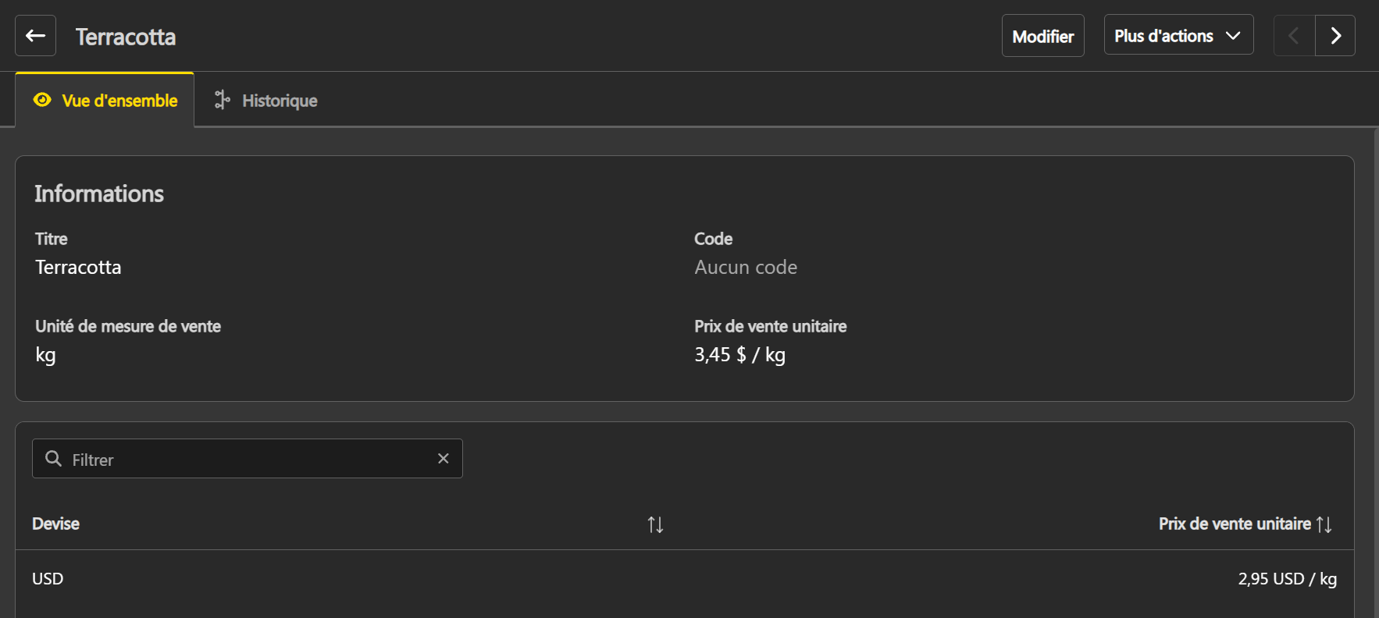Click the previous record chevron
Viewport: 1379px width, 618px height.
point(1294,36)
